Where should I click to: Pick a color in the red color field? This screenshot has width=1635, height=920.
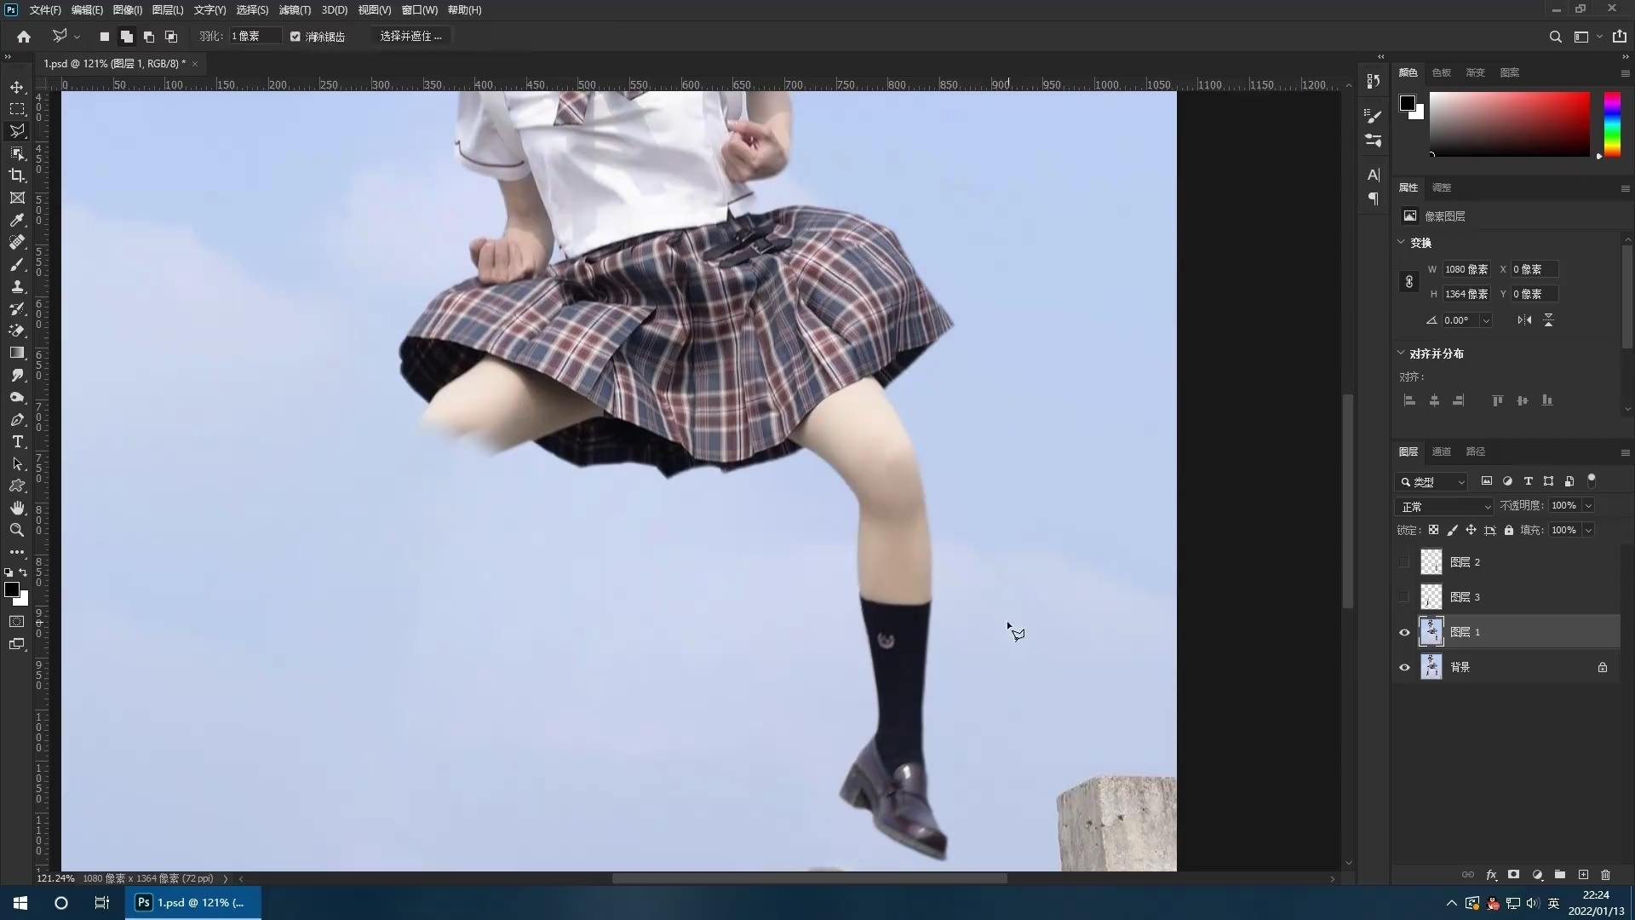click(1509, 124)
